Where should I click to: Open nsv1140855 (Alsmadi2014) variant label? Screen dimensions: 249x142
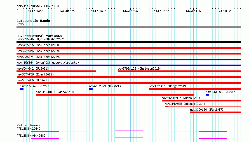pyautogui.click(x=185, y=104)
